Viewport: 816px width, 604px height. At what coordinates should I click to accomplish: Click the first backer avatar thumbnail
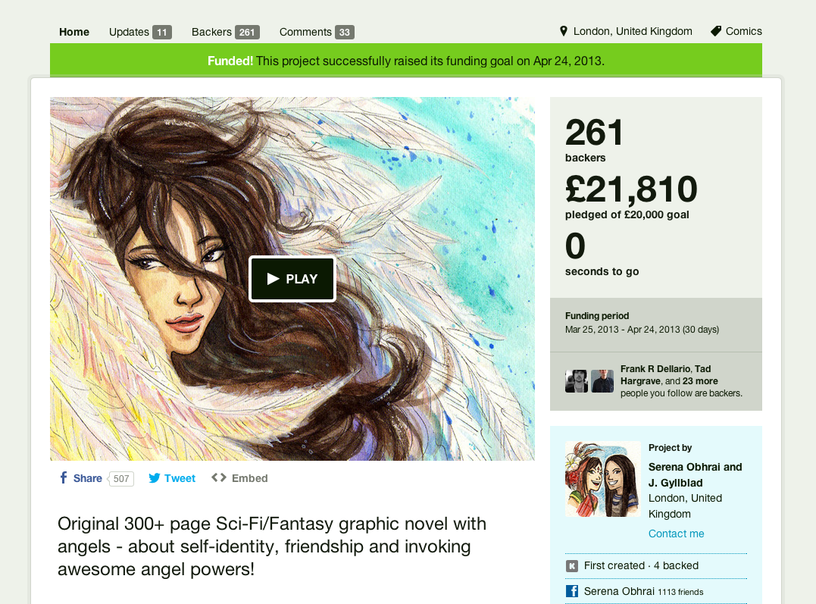(577, 381)
